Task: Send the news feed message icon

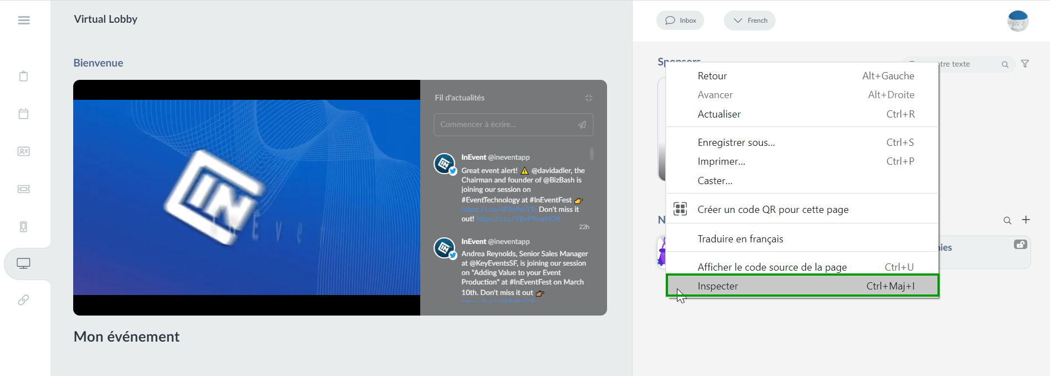Action: click(582, 125)
